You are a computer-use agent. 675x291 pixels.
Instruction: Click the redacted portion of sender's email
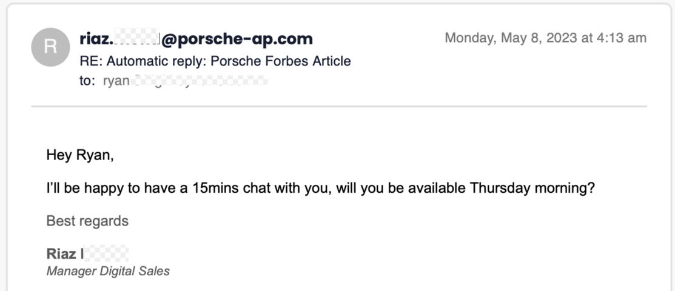pos(136,39)
